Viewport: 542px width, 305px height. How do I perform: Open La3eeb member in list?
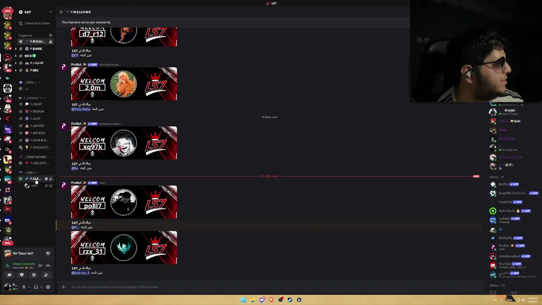point(513,220)
